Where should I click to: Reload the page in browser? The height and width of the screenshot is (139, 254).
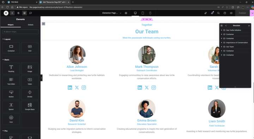7,7
